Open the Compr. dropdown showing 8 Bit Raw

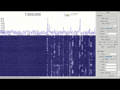point(111,73)
